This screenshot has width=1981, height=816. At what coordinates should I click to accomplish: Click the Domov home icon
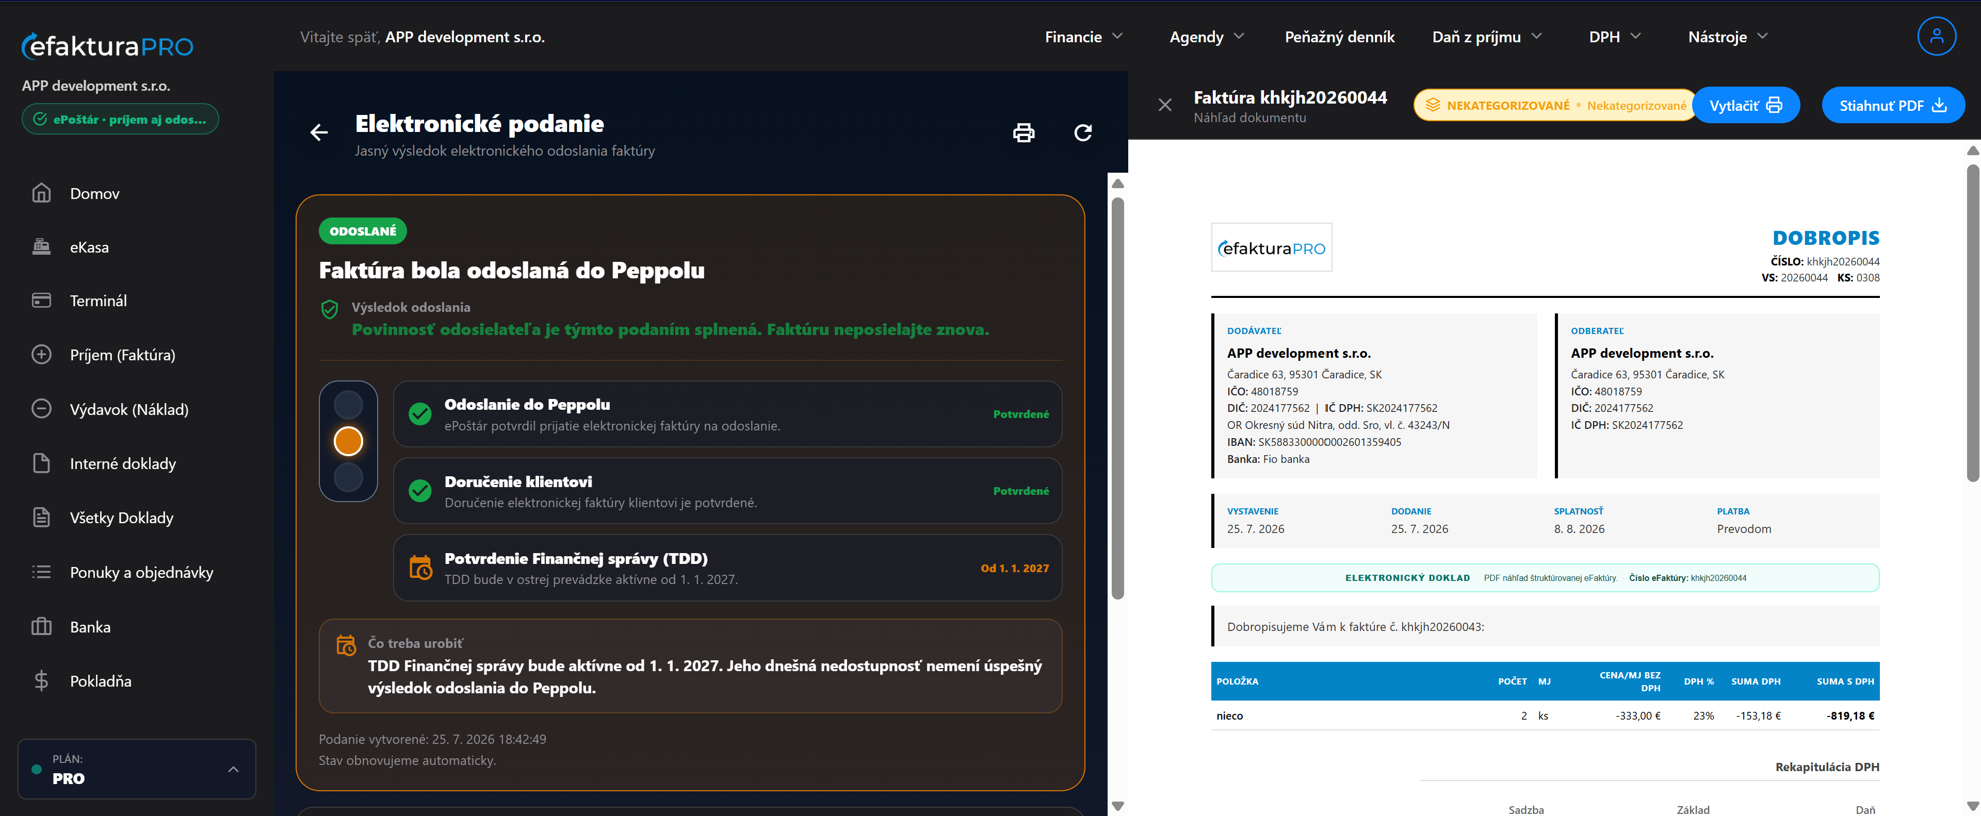click(x=41, y=193)
